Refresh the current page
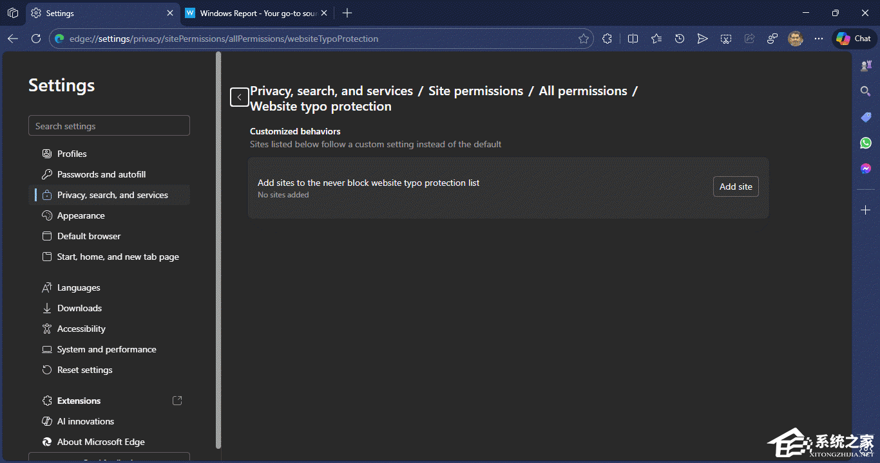Screen dimensions: 880x463 click(36, 39)
